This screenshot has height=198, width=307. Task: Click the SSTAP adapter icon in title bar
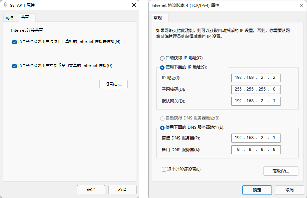tap(6, 5)
